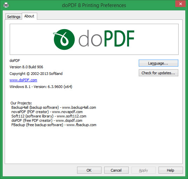Click the Backup4all (backup software) line
The image size is (188, 179).
point(54,107)
